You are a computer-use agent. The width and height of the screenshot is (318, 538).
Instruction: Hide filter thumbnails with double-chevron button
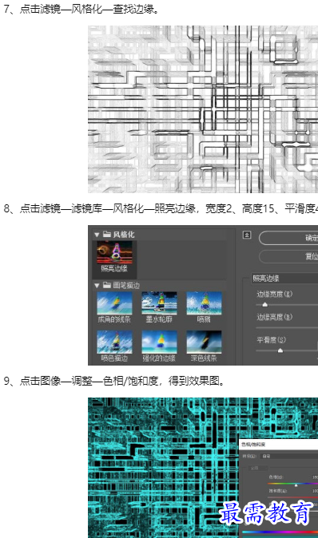(247, 235)
